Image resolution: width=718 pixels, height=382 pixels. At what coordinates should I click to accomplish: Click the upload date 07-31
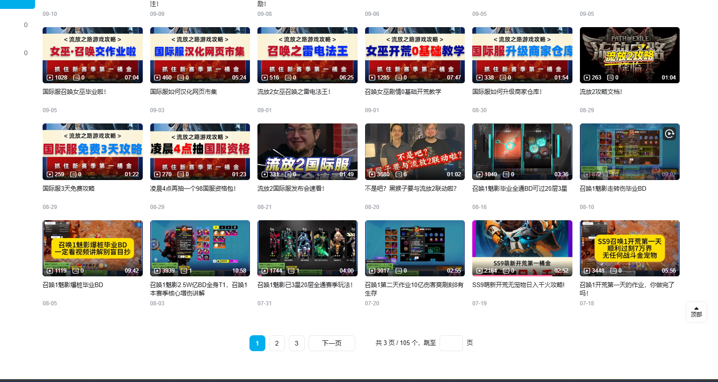pyautogui.click(x=264, y=303)
